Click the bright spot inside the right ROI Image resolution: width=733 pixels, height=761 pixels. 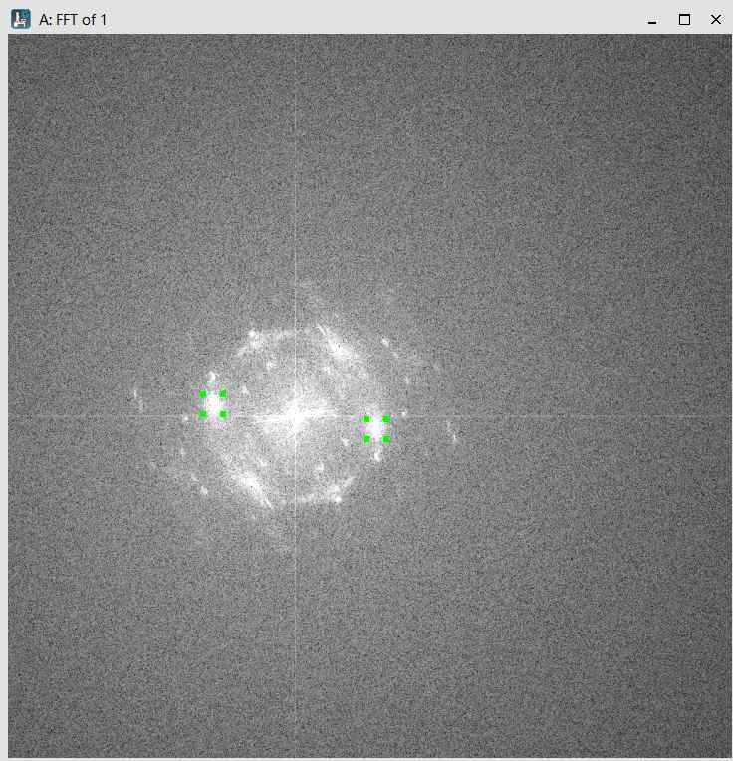(376, 429)
